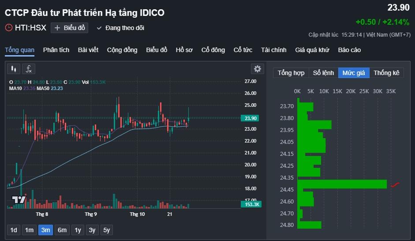This screenshot has width=415, height=241.
Task: Click the '+ Biểu đồ' button
Action: (x=70, y=28)
